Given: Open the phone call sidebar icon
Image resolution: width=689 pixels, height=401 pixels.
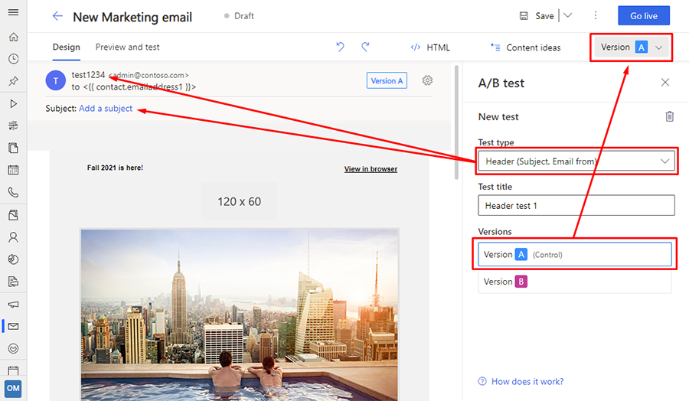Looking at the screenshot, I should pos(13,192).
